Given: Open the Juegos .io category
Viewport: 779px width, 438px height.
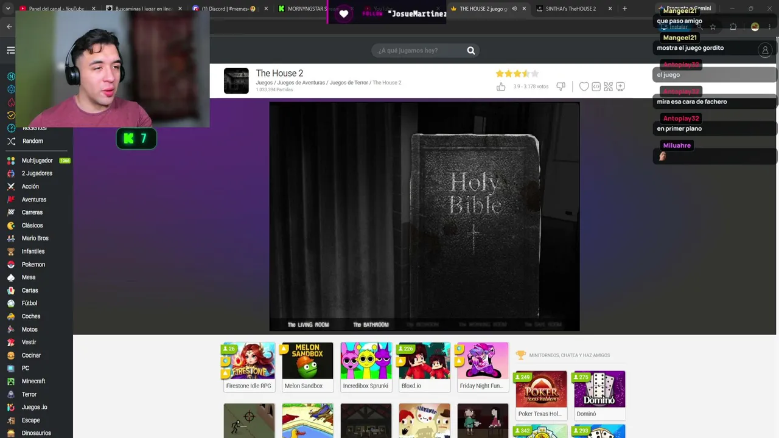Looking at the screenshot, I should pyautogui.click(x=34, y=407).
